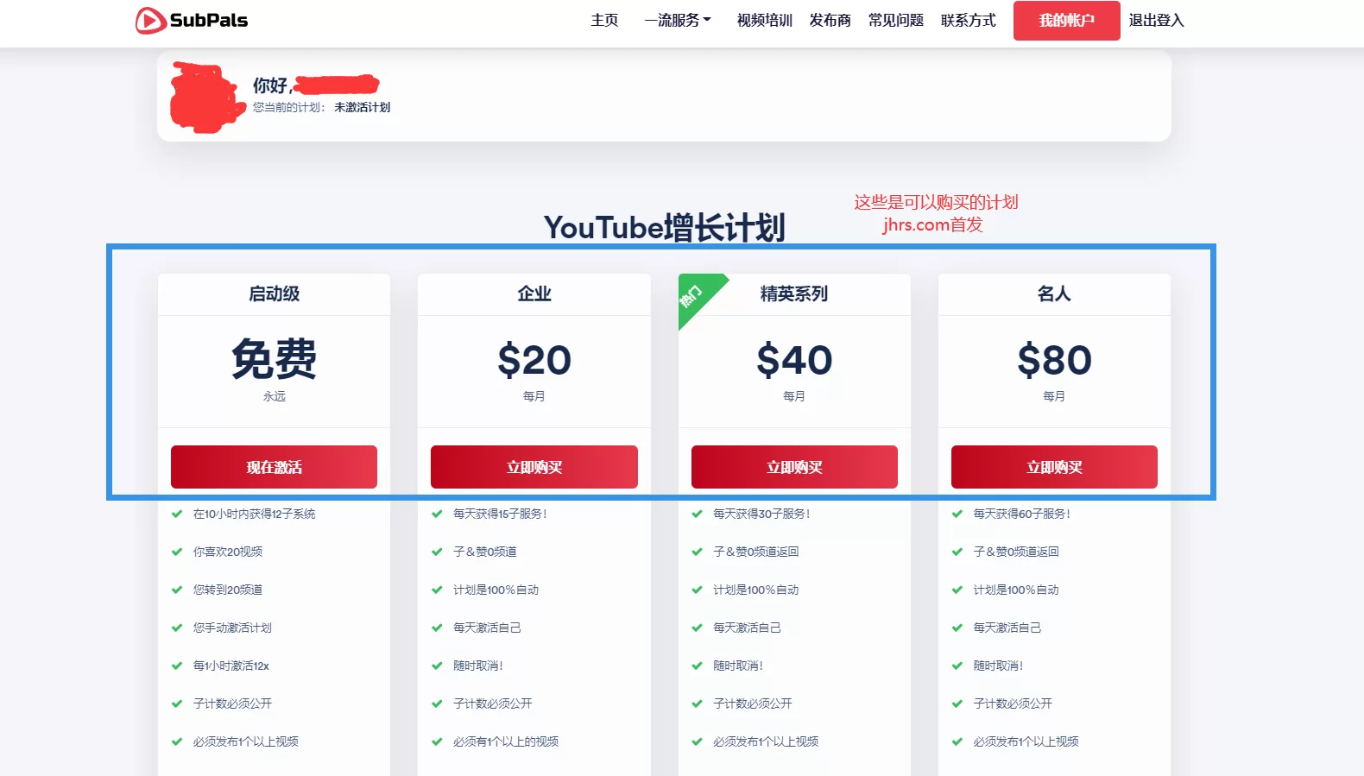
Task: Click checkmark beside 必须有1个以上的视频
Action: click(437, 741)
